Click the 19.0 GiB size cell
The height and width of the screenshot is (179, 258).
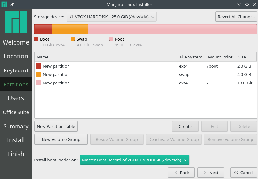(x=245, y=83)
